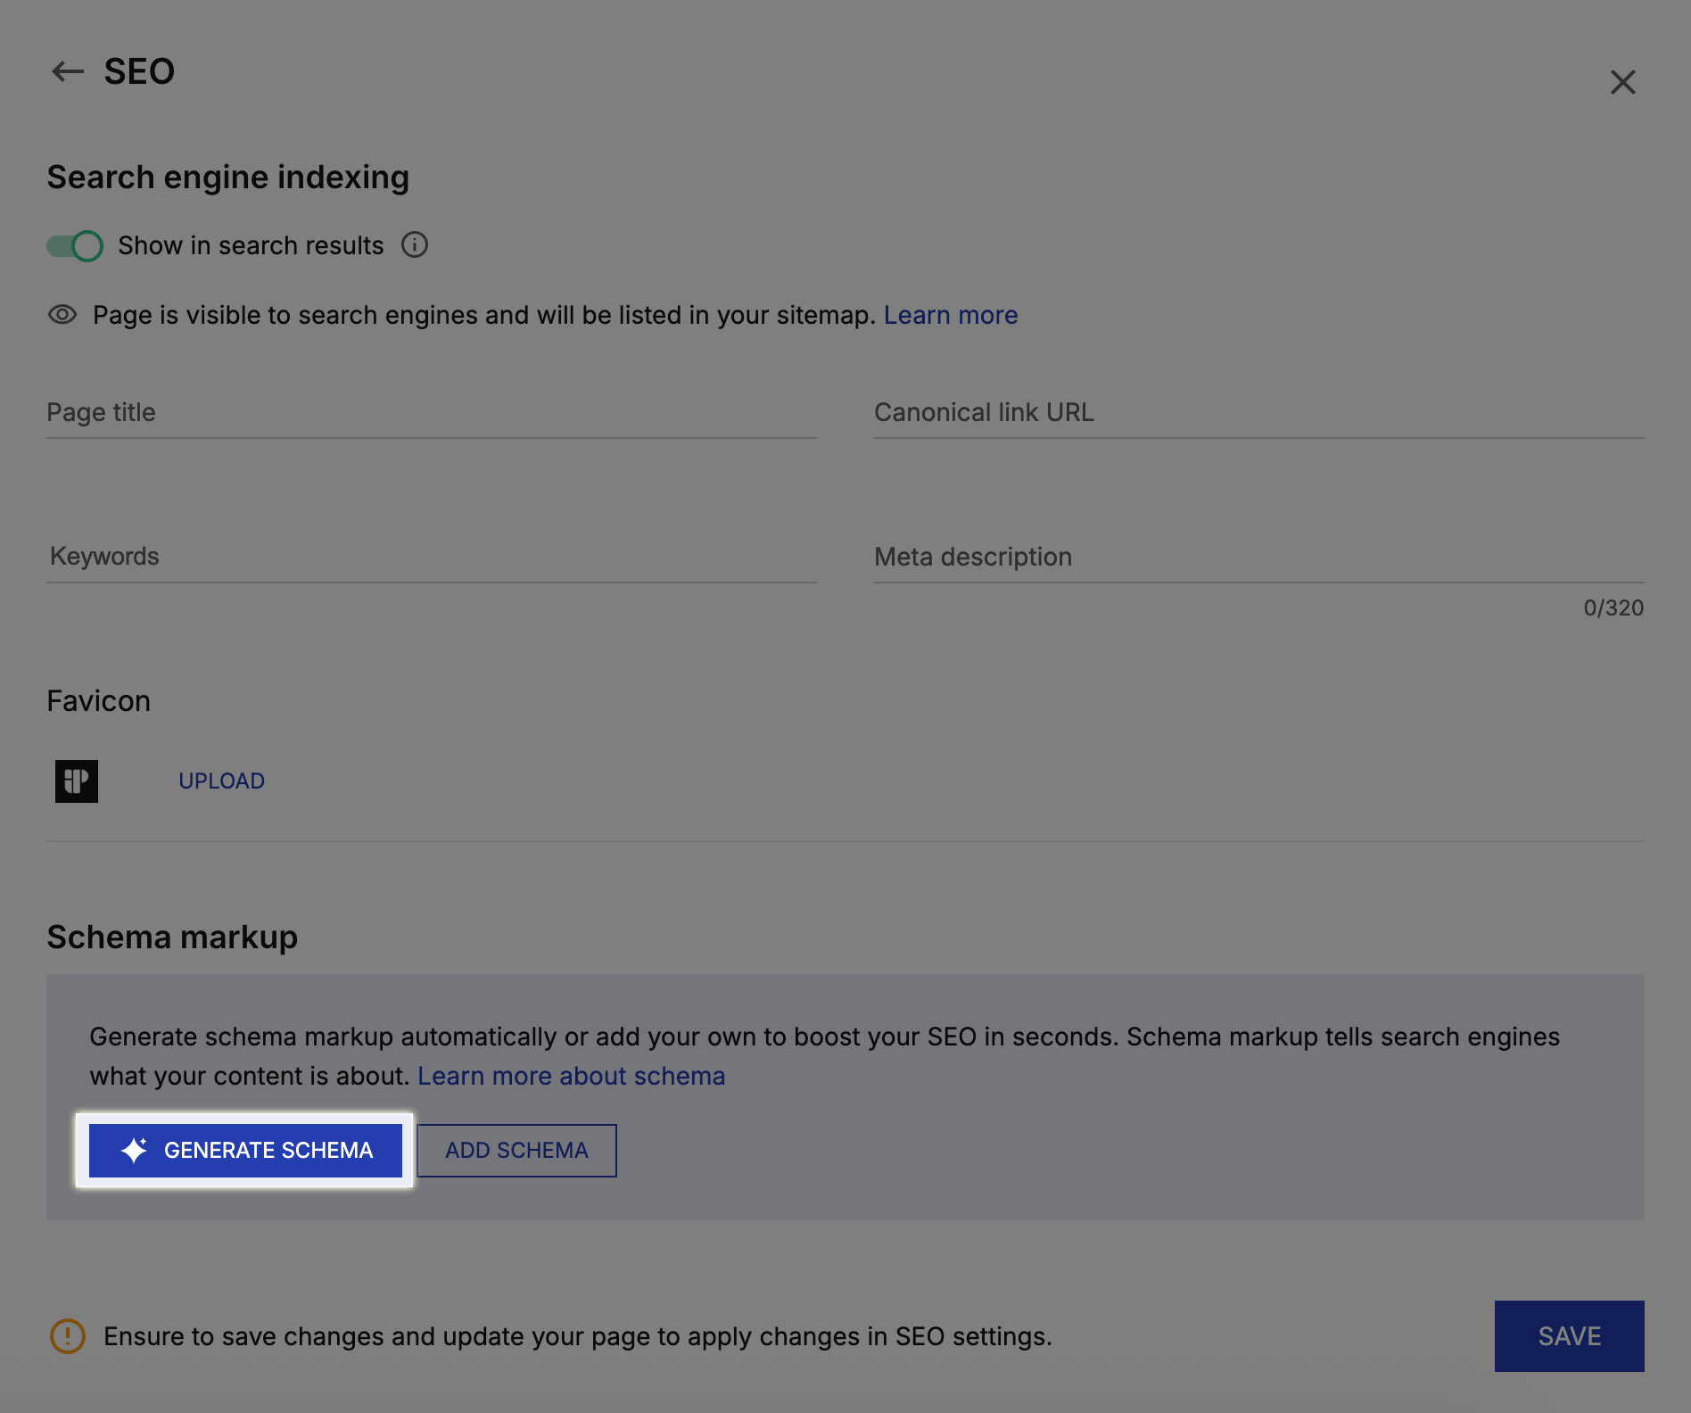Open the info tooltip next to search results toggle
Viewport: 1691px width, 1413px height.
[415, 245]
